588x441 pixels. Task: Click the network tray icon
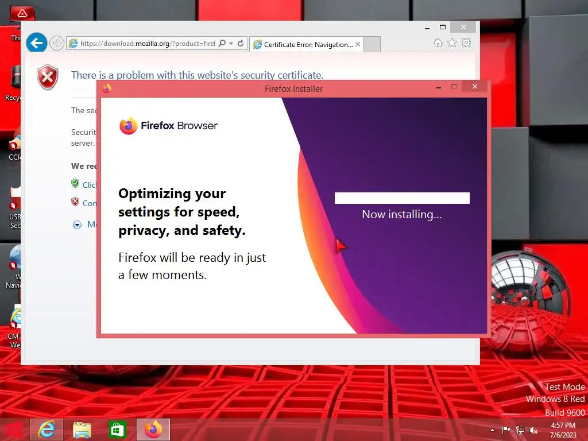pos(520,430)
